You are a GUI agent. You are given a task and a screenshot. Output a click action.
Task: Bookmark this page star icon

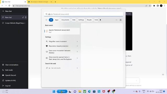150,6
